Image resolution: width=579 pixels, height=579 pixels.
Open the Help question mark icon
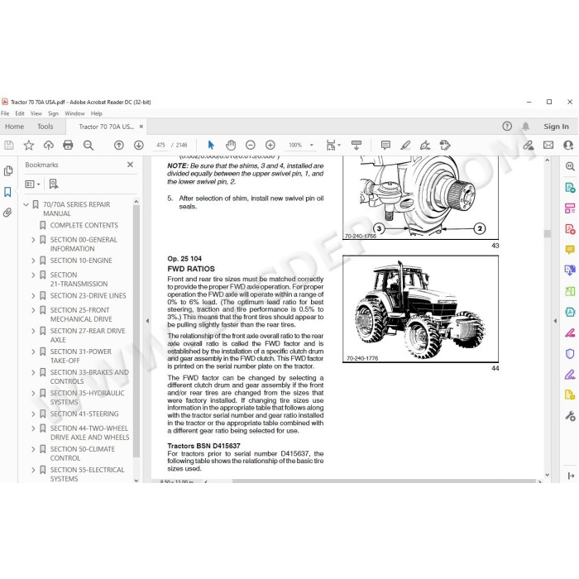[507, 127]
